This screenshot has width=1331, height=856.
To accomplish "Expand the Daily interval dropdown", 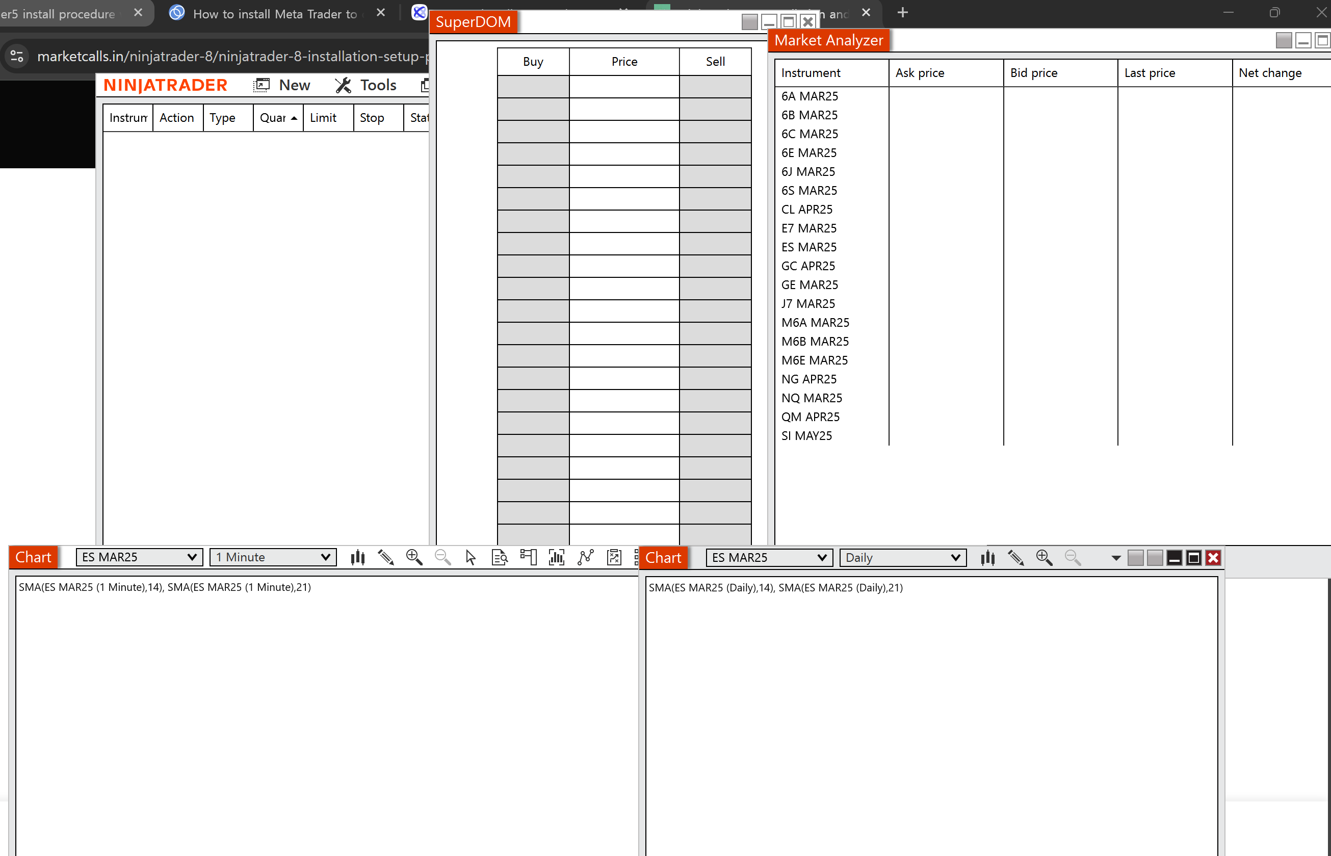I will 902,558.
